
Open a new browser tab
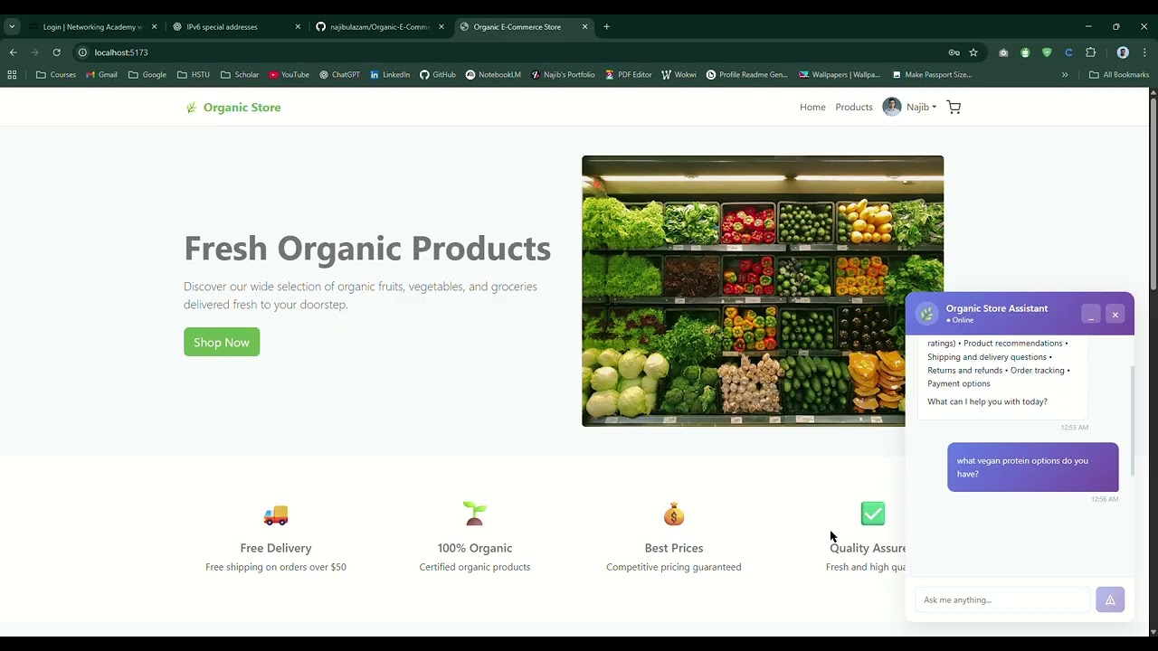[606, 26]
